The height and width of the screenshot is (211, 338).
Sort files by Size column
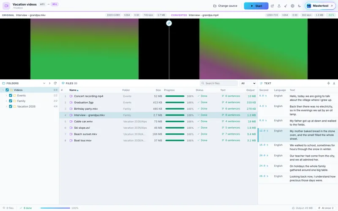click(158, 90)
